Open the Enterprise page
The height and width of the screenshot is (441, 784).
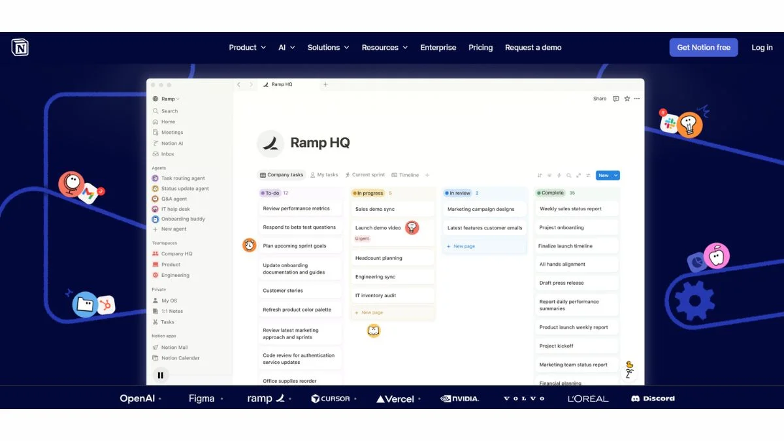(x=438, y=48)
